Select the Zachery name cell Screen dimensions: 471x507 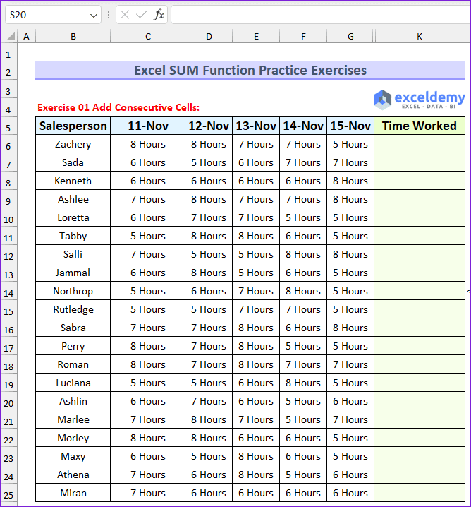(x=73, y=144)
